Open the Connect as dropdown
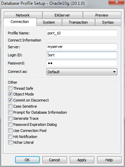The image size is (125, 167). [x=82, y=72]
